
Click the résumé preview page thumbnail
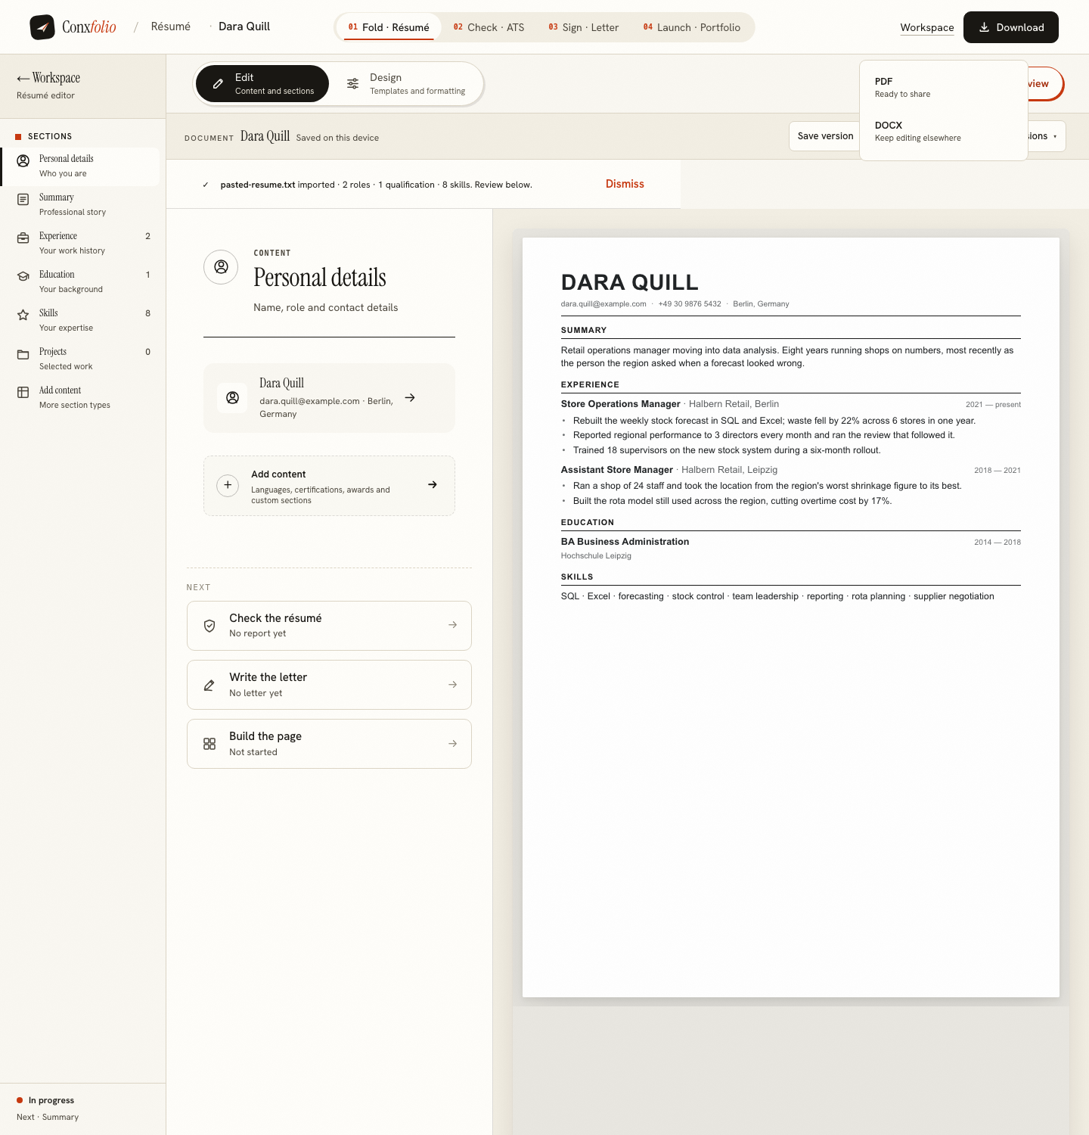click(x=791, y=617)
